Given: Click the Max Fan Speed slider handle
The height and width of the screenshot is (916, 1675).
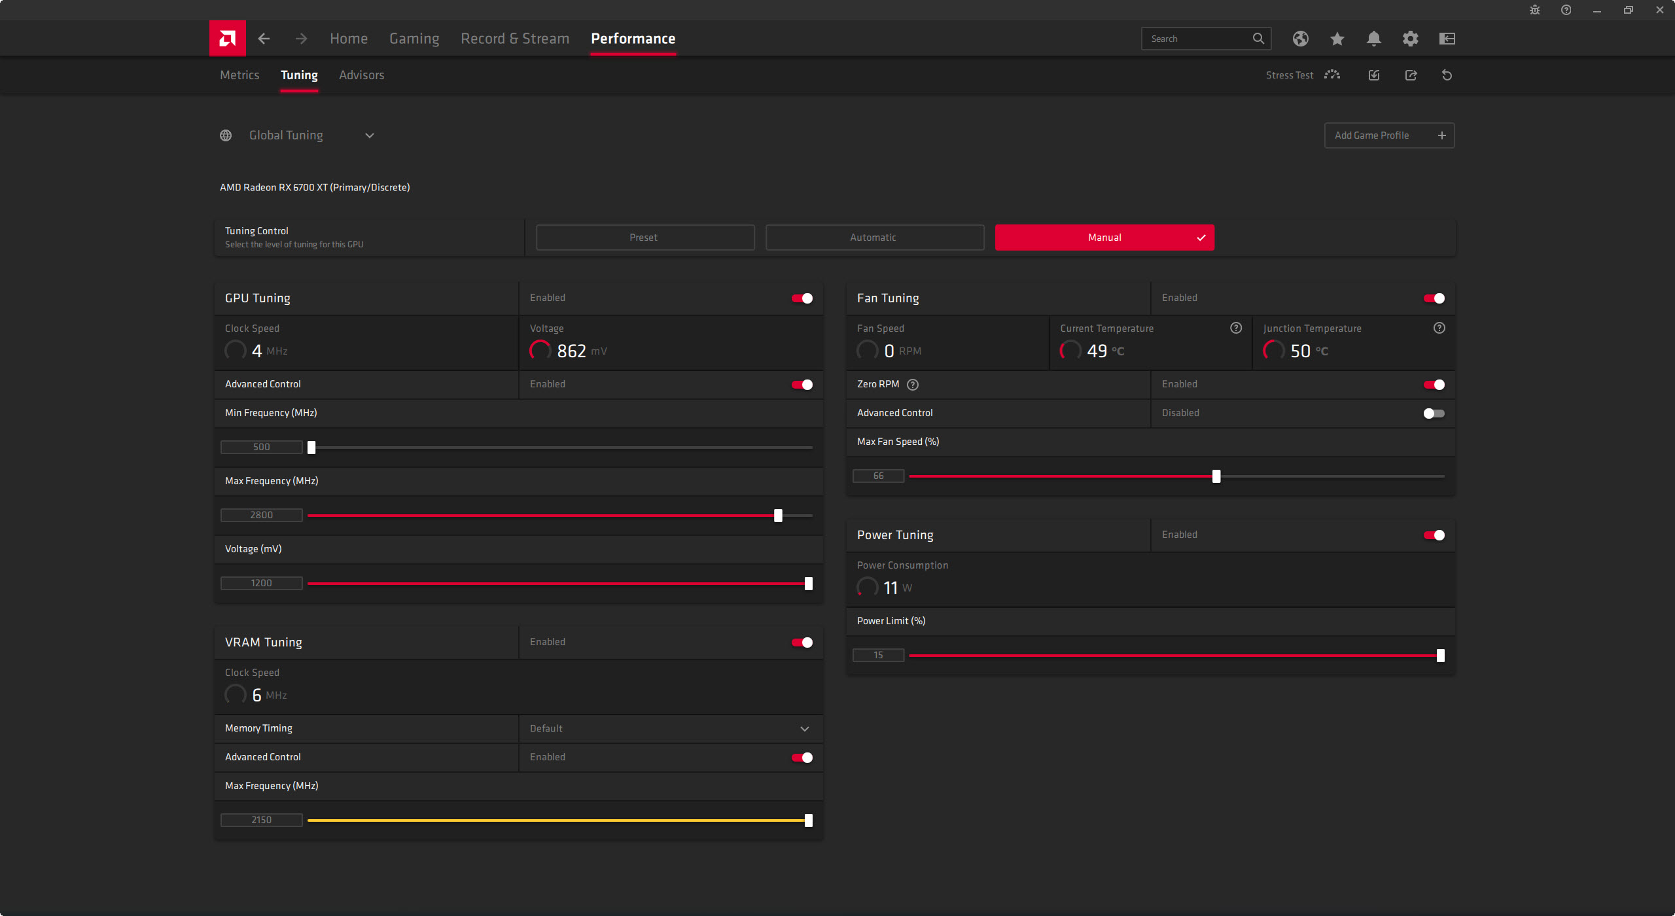Looking at the screenshot, I should (x=1216, y=476).
